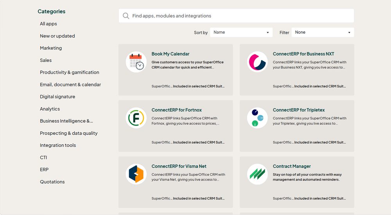
Task: Click the ConnectERP for Tripletex logo
Action: pos(257,118)
